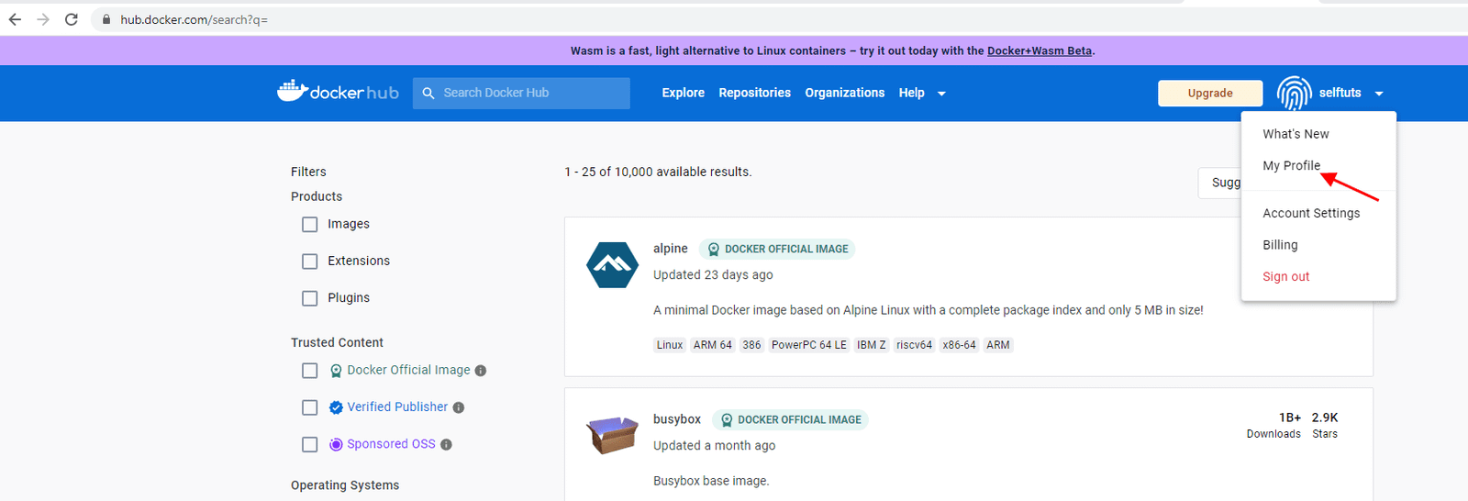Click info icon beside Docker Official Image

(480, 371)
